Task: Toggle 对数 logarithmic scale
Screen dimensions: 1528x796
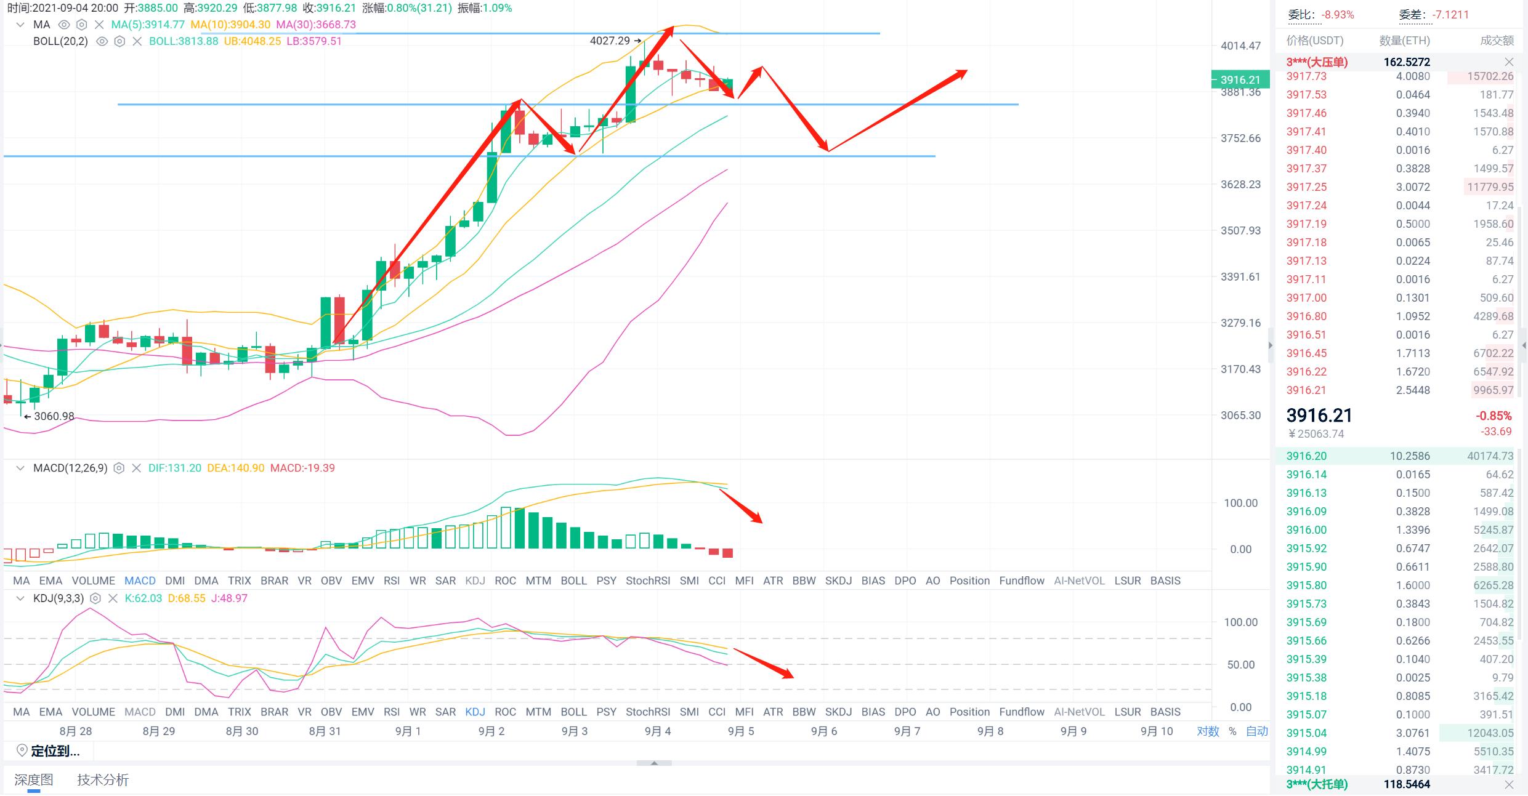Action: pos(1208,731)
